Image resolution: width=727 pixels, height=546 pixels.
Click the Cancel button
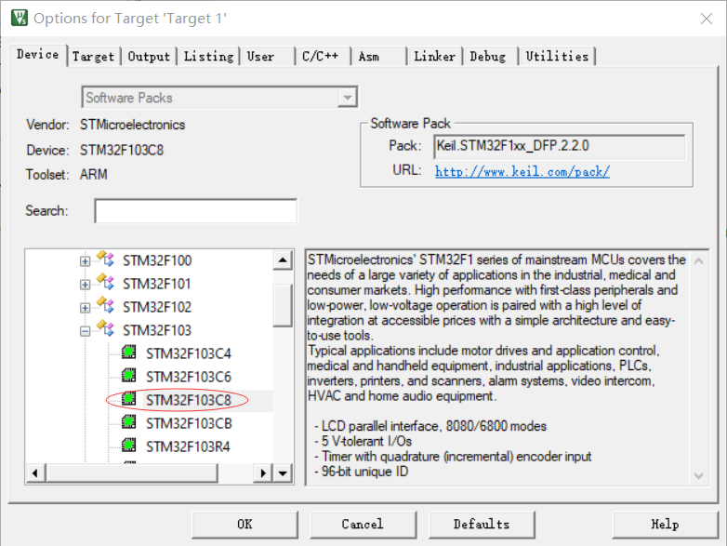pyautogui.click(x=363, y=525)
